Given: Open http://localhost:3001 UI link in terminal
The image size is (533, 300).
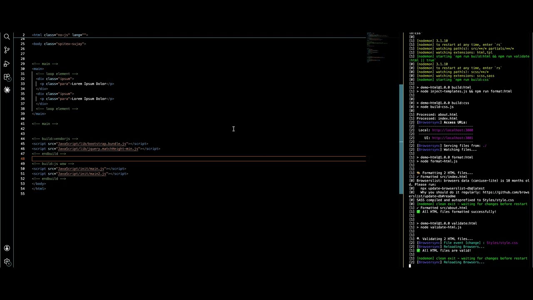Looking at the screenshot, I should point(452,138).
